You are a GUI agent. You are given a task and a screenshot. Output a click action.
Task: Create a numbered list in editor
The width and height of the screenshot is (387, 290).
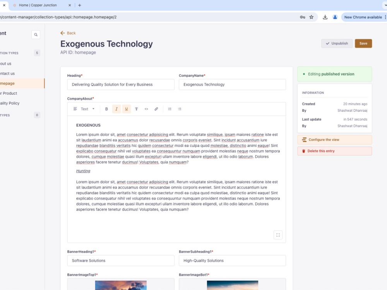click(180, 109)
